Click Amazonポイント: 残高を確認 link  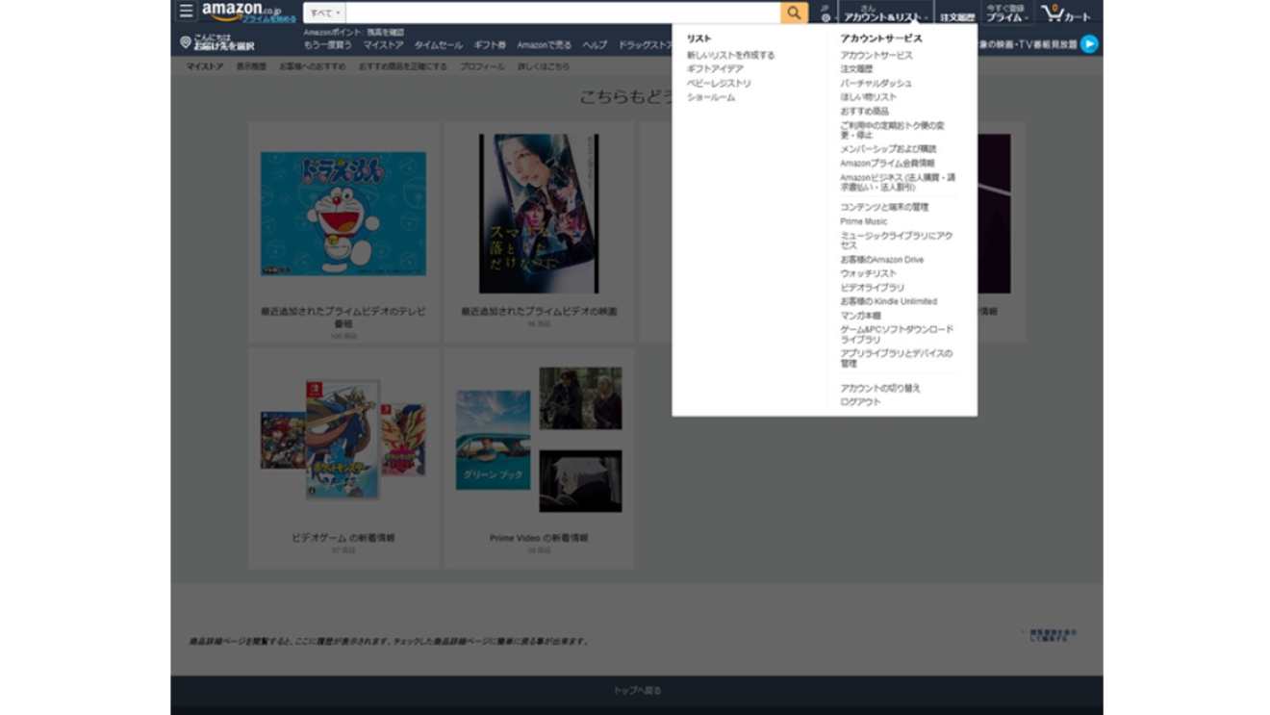click(x=354, y=33)
